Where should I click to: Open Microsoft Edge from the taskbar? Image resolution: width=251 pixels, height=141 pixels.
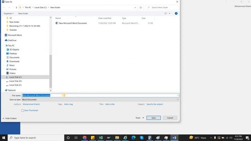pos(133,137)
